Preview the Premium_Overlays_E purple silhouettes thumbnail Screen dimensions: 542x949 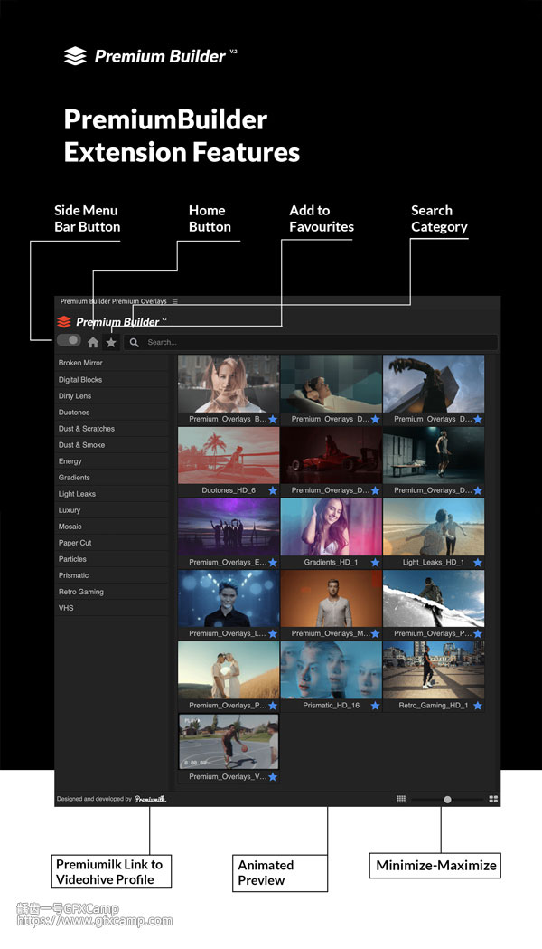(229, 527)
